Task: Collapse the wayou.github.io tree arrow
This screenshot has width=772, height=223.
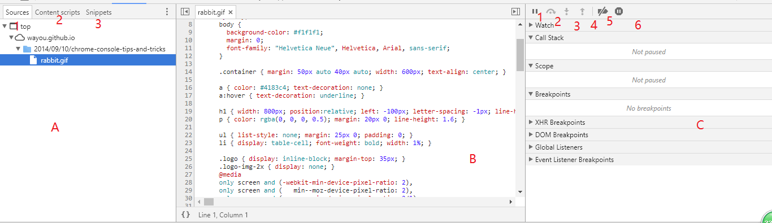Action: 11,38
